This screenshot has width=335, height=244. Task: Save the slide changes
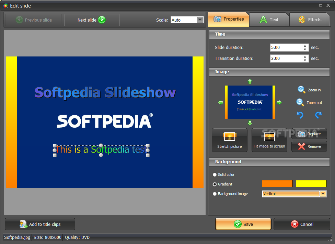pyautogui.click(x=243, y=224)
